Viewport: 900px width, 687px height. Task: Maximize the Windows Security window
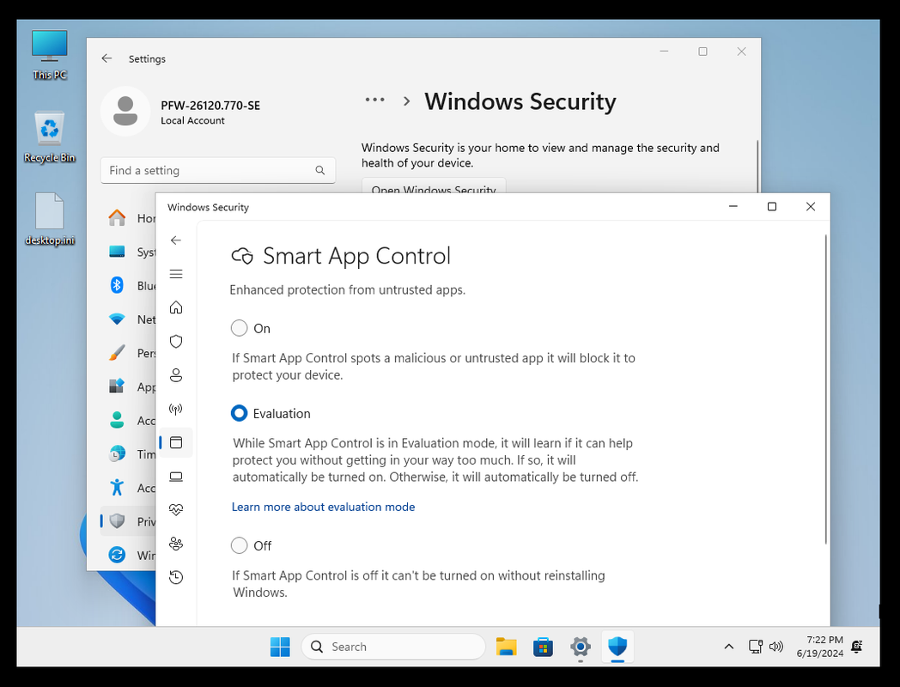click(x=772, y=207)
